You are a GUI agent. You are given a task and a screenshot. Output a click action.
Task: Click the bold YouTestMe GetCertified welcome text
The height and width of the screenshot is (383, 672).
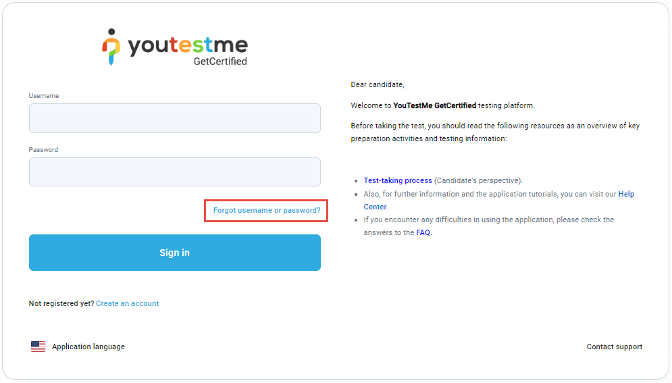tap(434, 106)
